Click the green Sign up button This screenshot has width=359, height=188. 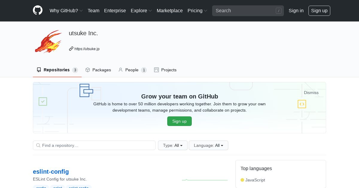180,121
